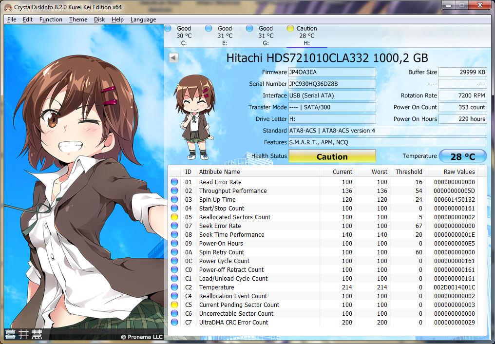The image size is (495, 344).
Task: Click the Caution circle icon for drive H:
Action: [x=291, y=28]
